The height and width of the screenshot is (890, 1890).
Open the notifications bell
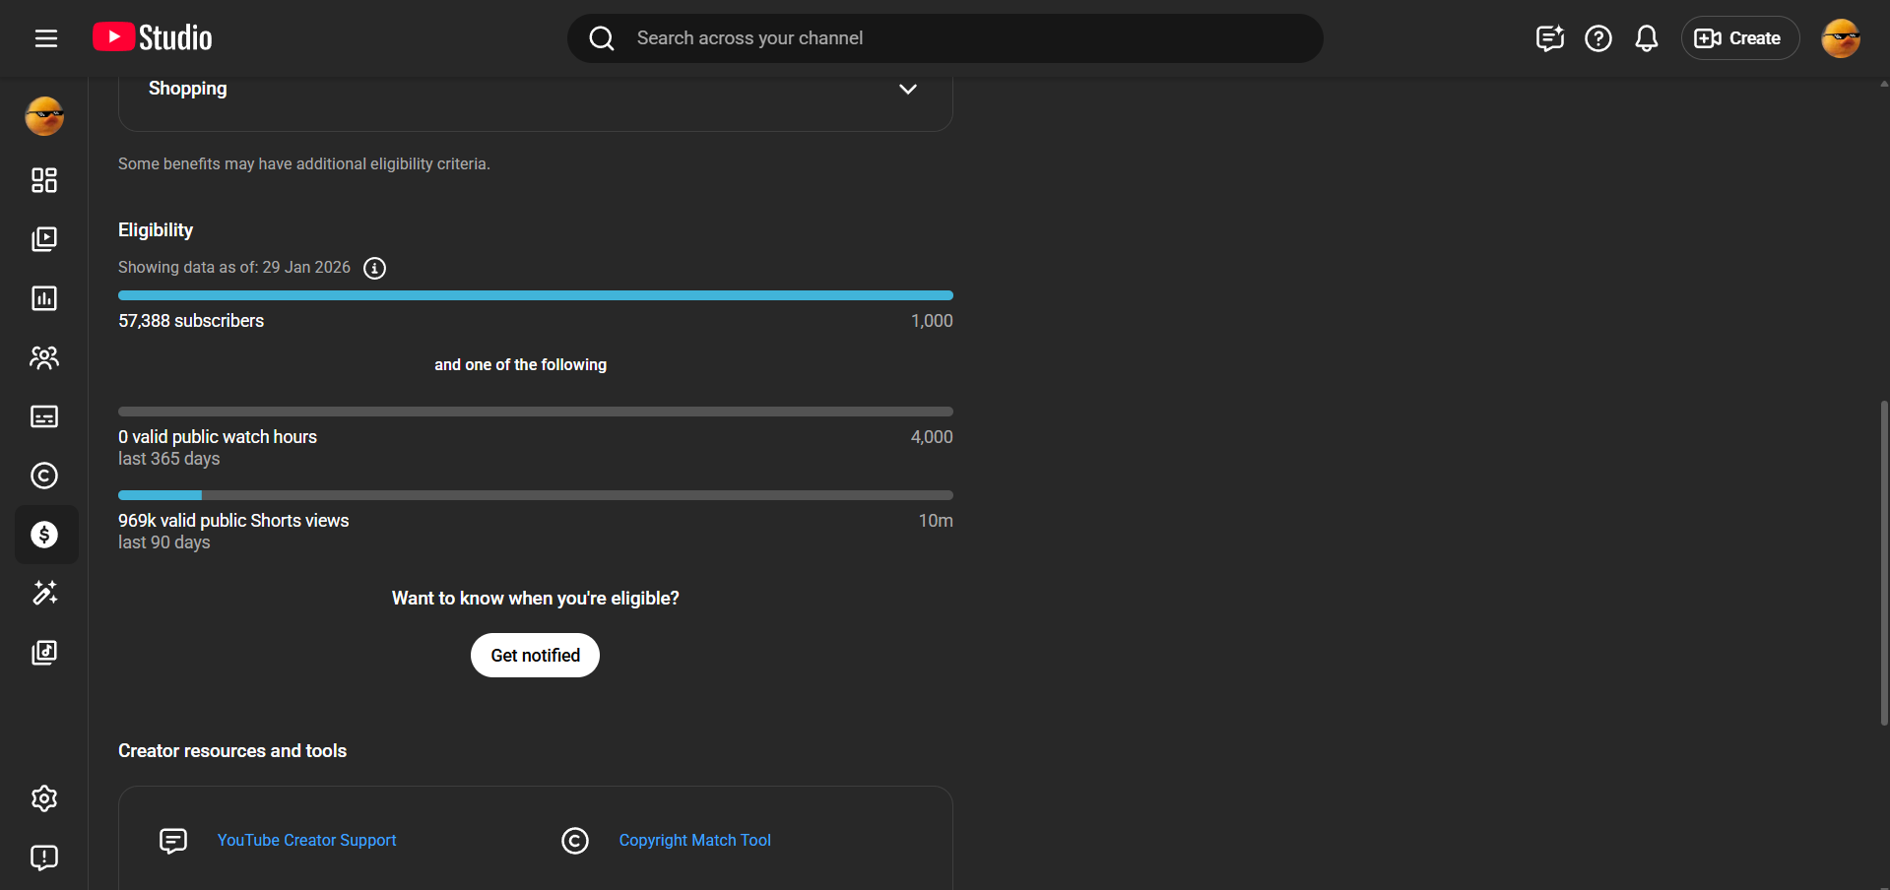1646,38
